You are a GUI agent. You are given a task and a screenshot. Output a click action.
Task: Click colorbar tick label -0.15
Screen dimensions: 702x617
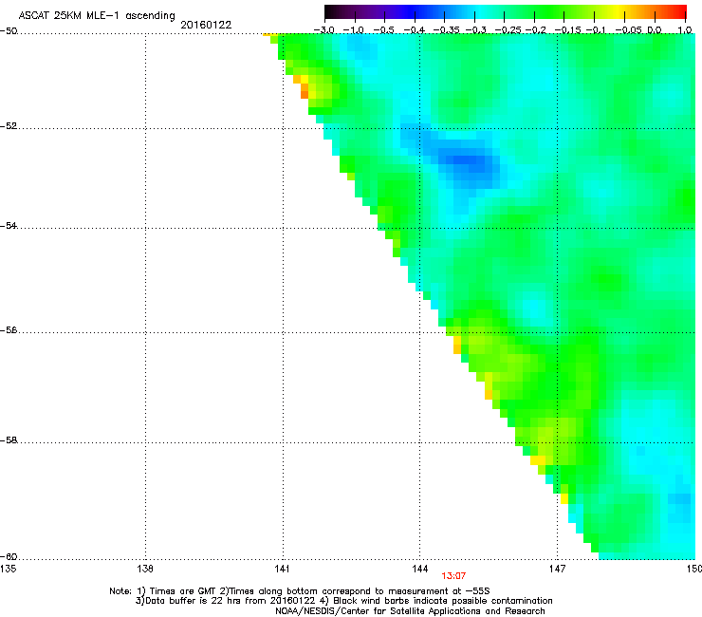[x=567, y=30]
